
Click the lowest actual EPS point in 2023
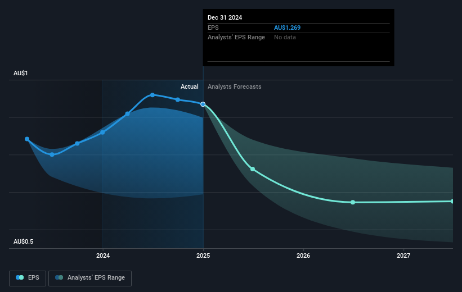(x=52, y=154)
